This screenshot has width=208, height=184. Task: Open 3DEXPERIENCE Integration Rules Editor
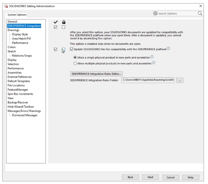click(96, 74)
